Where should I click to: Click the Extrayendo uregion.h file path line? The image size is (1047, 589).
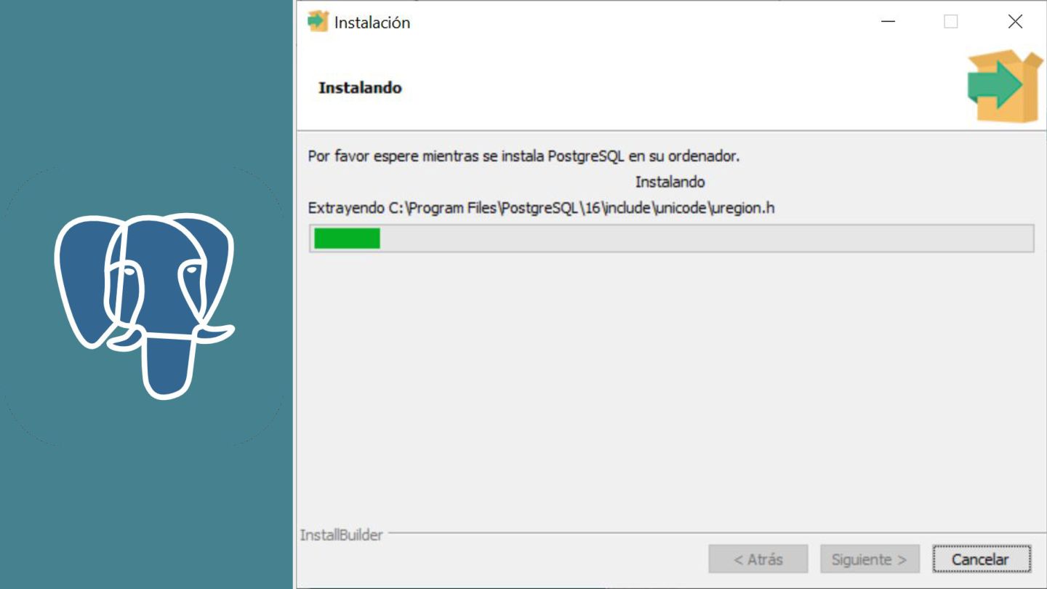tap(542, 208)
